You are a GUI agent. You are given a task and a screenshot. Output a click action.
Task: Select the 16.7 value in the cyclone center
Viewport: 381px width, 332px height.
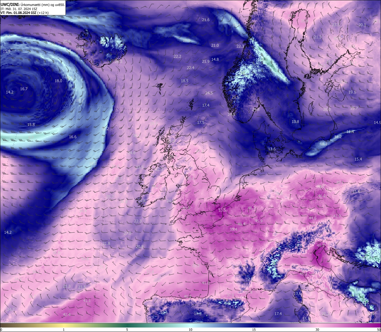tap(24, 89)
